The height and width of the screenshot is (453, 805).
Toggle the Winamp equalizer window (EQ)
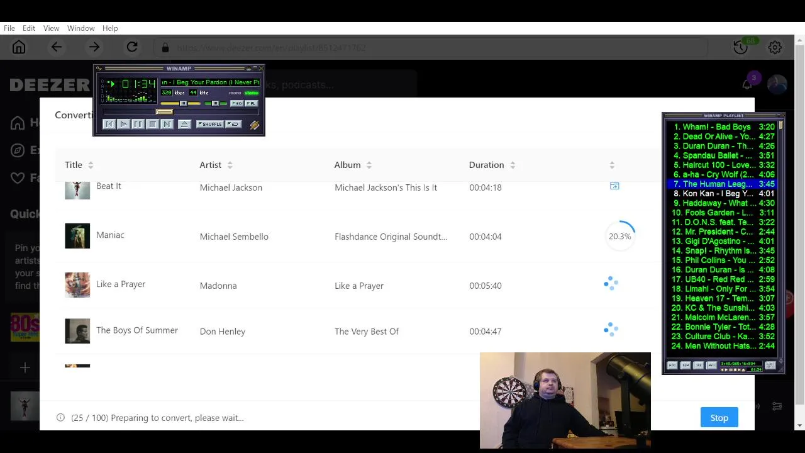pyautogui.click(x=236, y=103)
